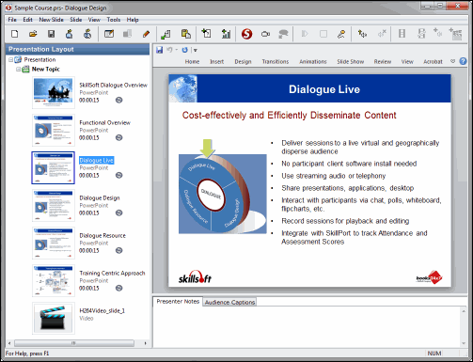Click the microphone record narration icon
The width and height of the screenshot is (473, 362).
point(341,34)
